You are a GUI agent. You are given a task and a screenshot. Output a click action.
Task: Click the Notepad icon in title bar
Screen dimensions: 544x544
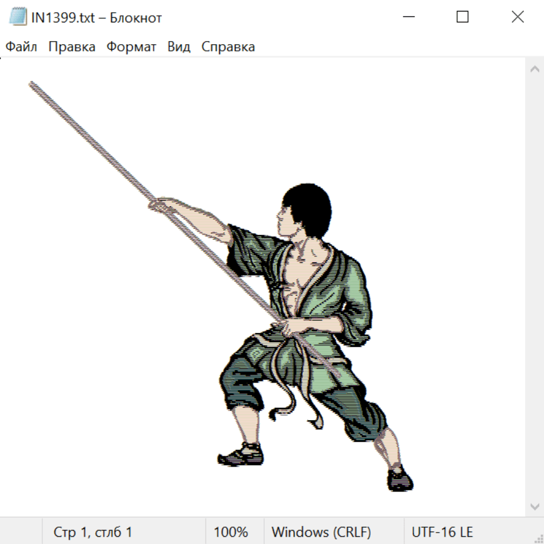(18, 18)
